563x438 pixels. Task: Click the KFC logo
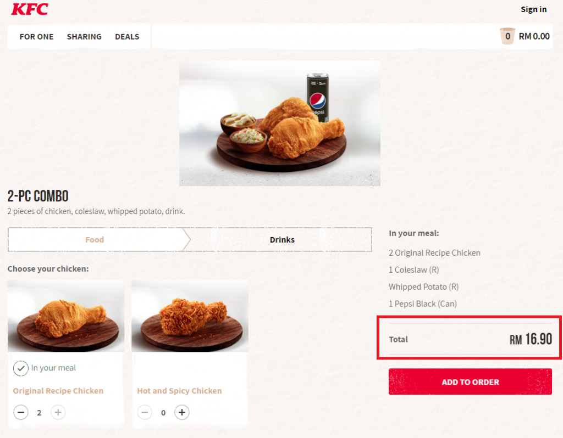30,9
